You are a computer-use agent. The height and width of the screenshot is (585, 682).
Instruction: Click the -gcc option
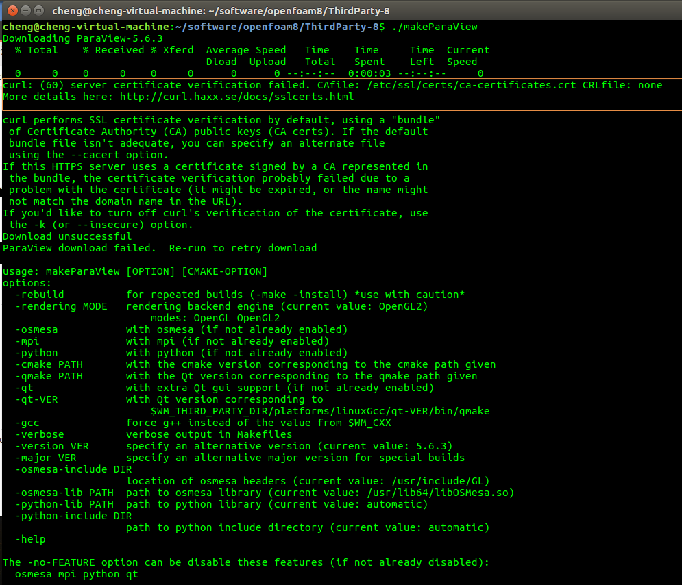pos(27,423)
